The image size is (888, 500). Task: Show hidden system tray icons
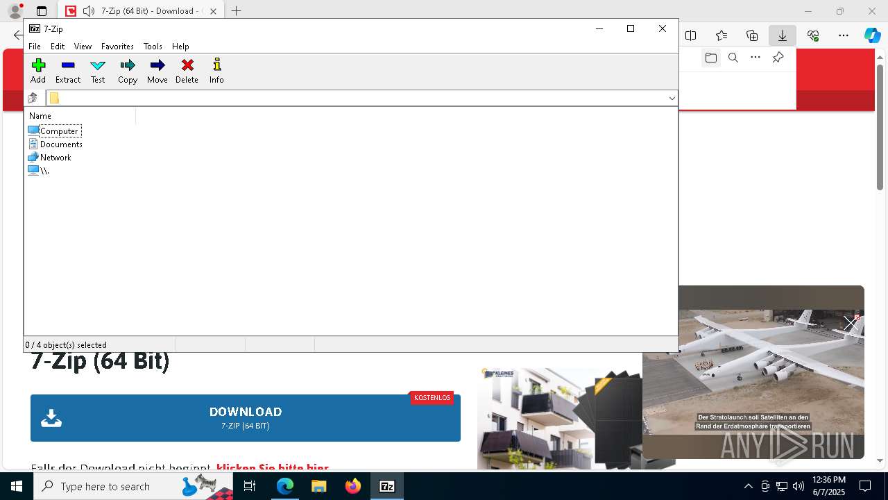748,486
